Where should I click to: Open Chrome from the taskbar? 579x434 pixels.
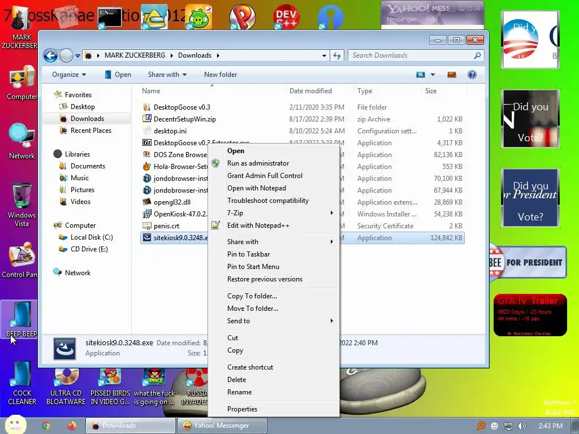click(46, 426)
